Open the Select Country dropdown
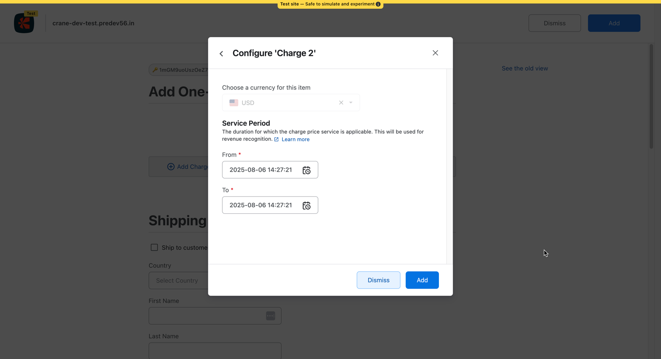This screenshot has height=359, width=661. click(178, 281)
